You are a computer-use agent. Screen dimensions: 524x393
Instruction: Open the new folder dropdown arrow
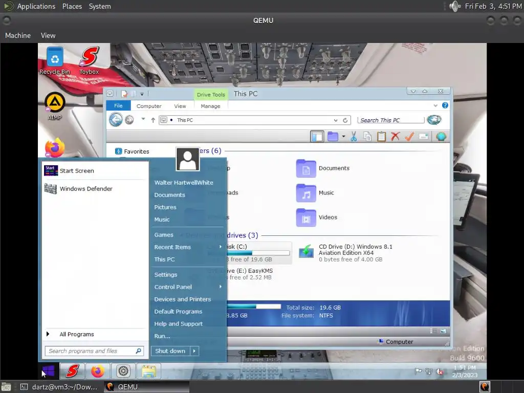click(343, 136)
